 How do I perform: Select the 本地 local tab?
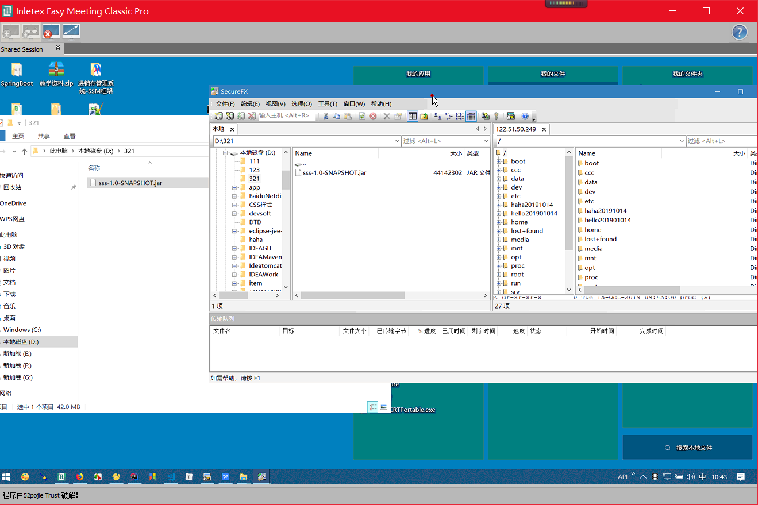point(218,129)
